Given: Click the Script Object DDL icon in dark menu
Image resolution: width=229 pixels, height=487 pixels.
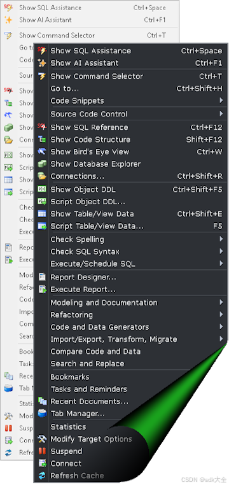Looking at the screenshot, I should (x=42, y=202).
